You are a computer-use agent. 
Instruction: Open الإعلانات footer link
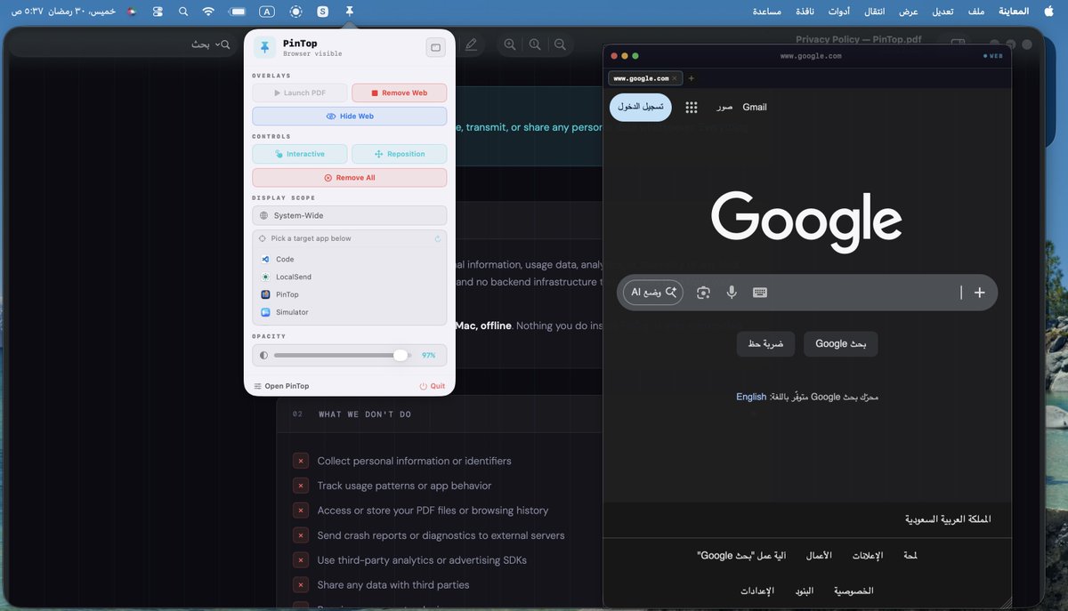(868, 556)
